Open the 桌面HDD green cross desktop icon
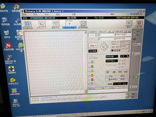The height and width of the screenshot is (117, 156). pyautogui.click(x=11, y=69)
